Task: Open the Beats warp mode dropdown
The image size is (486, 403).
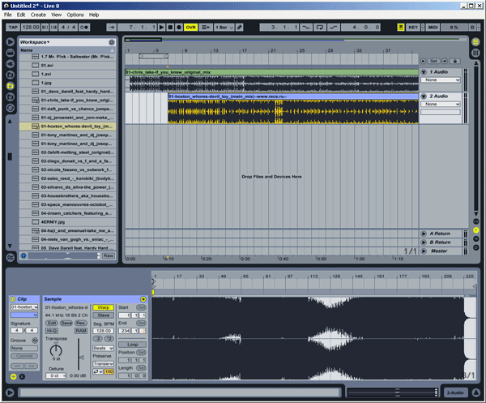Action: pos(103,346)
